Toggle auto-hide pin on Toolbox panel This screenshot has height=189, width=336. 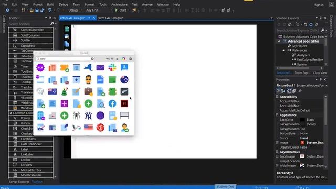tap(50, 18)
